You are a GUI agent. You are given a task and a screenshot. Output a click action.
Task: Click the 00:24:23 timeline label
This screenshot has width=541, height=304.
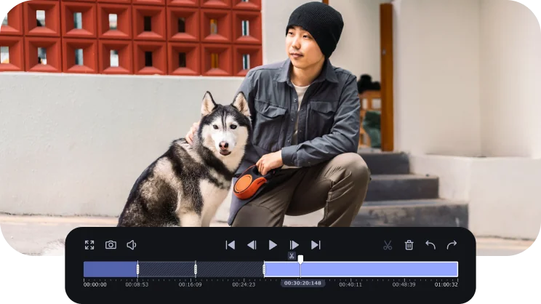coord(244,284)
